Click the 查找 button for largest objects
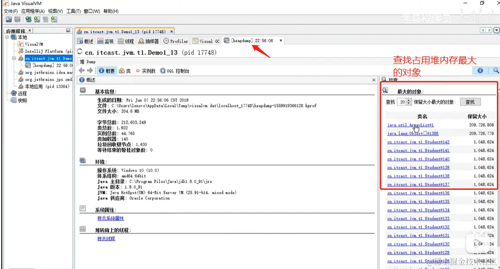Image resolution: width=500 pixels, height=269 pixels. 470,102
